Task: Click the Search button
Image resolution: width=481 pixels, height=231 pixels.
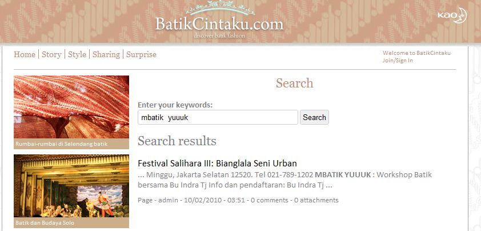Action: click(x=314, y=117)
